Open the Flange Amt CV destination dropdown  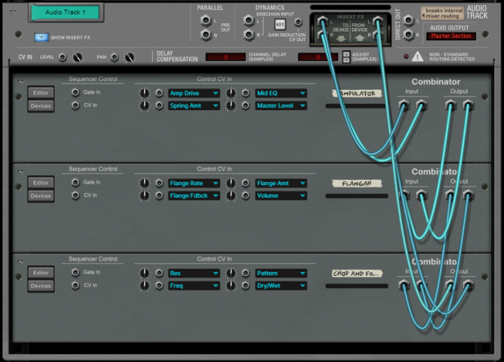pyautogui.click(x=281, y=183)
